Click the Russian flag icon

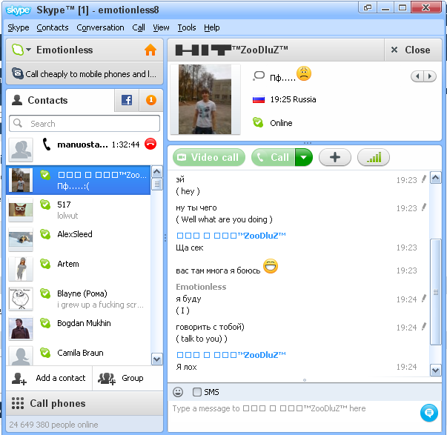[x=259, y=99]
